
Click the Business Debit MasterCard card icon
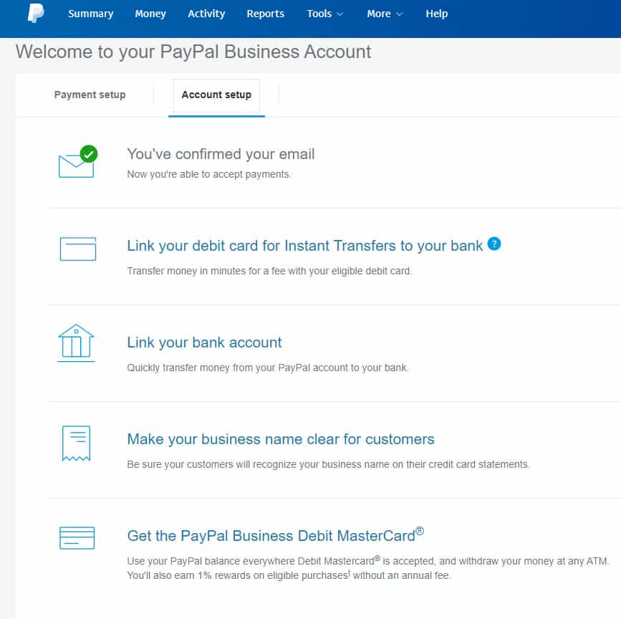[77, 537]
